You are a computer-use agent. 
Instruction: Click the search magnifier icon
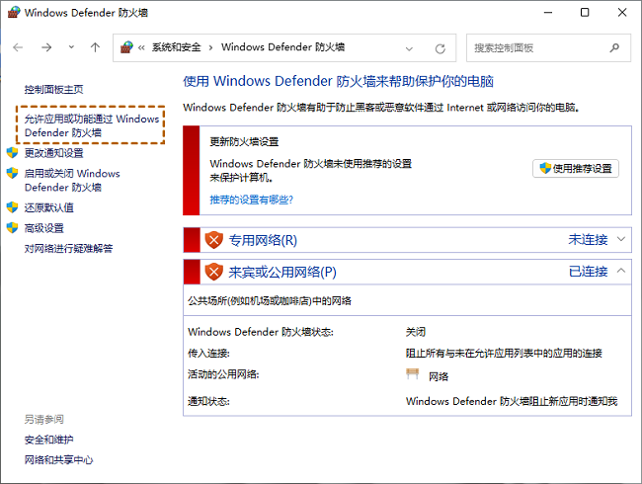point(615,47)
